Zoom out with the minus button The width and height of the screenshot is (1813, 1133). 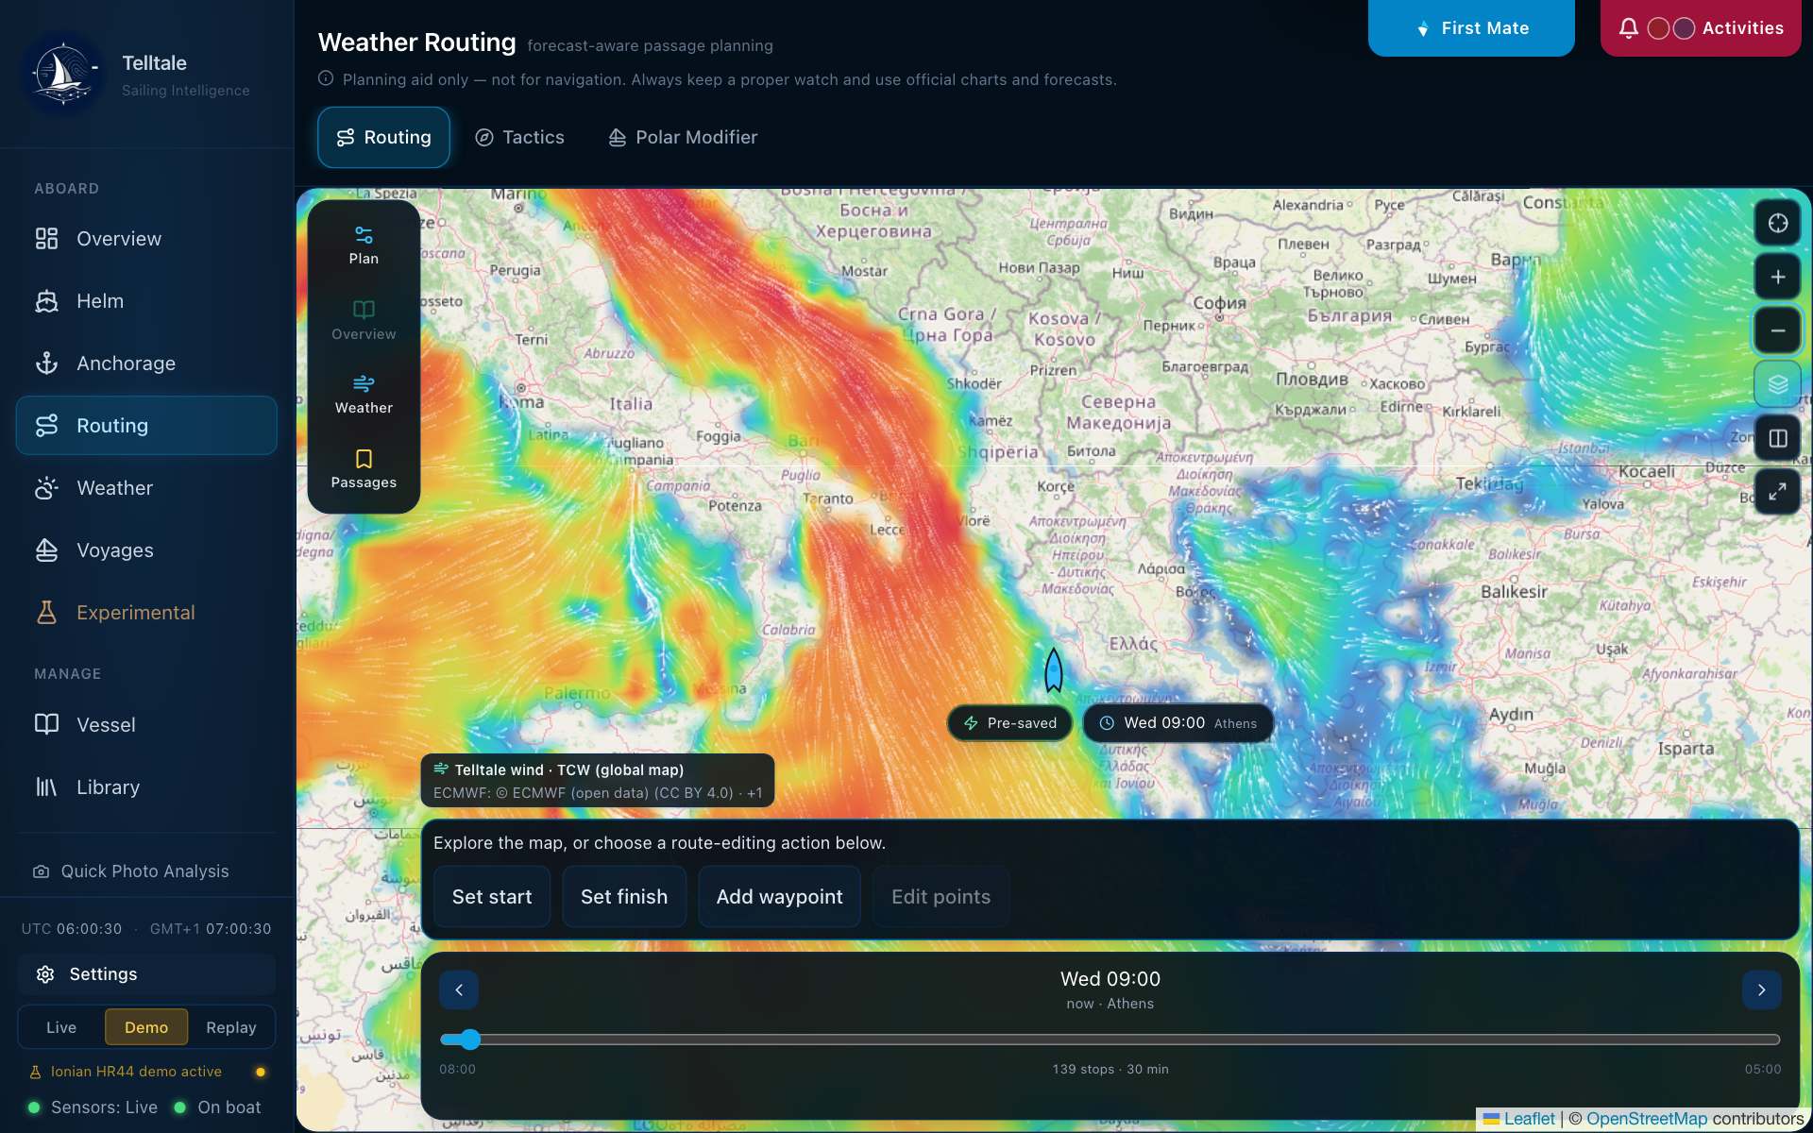(1778, 330)
